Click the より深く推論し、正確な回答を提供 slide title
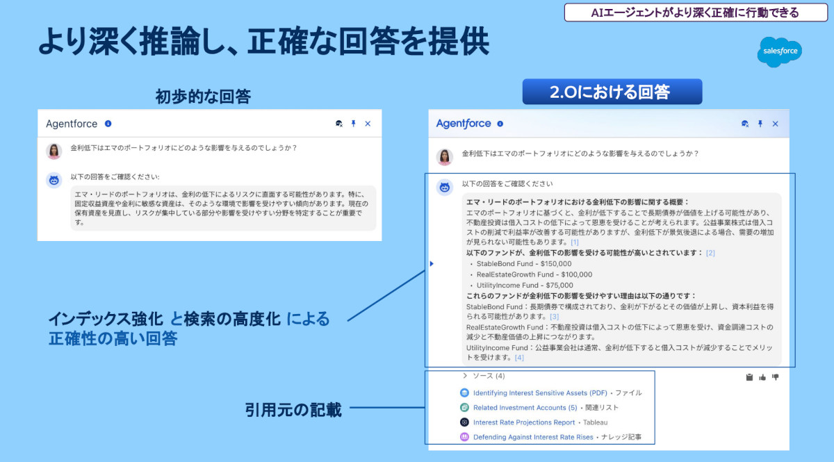 [263, 40]
